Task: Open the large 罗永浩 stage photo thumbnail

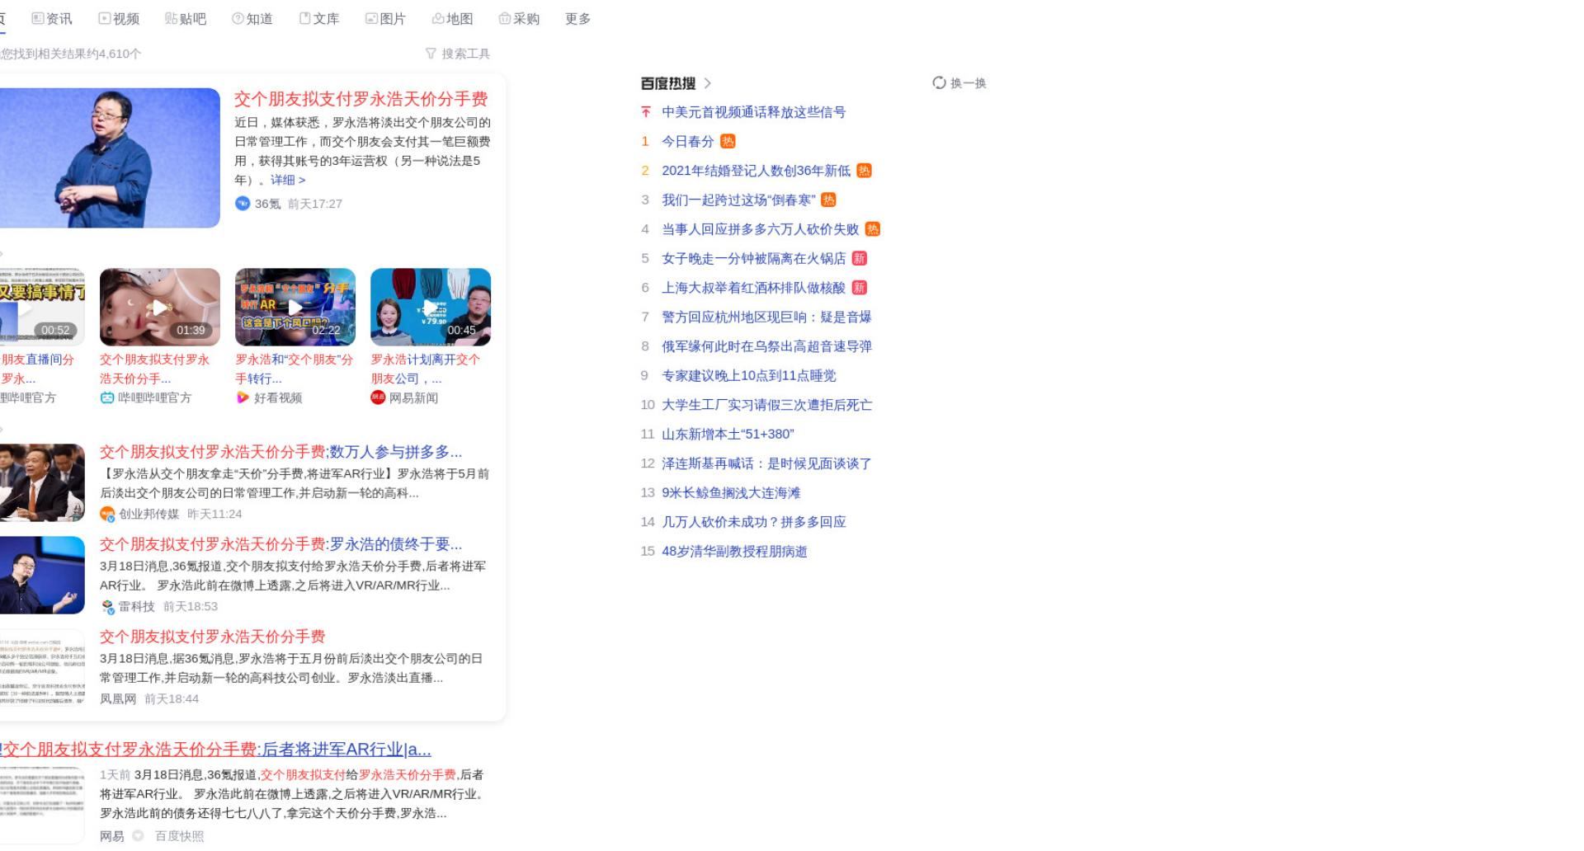Action: point(110,158)
